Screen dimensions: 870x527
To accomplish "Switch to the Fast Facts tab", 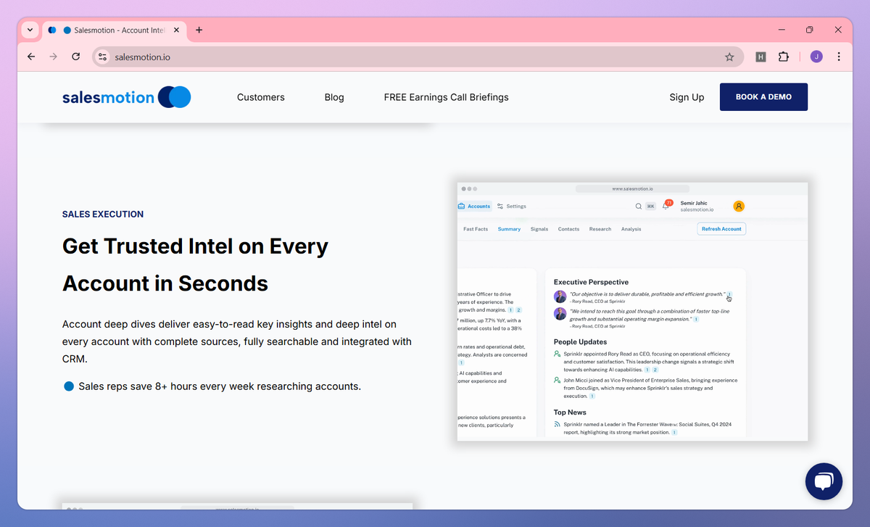I will tap(476, 229).
